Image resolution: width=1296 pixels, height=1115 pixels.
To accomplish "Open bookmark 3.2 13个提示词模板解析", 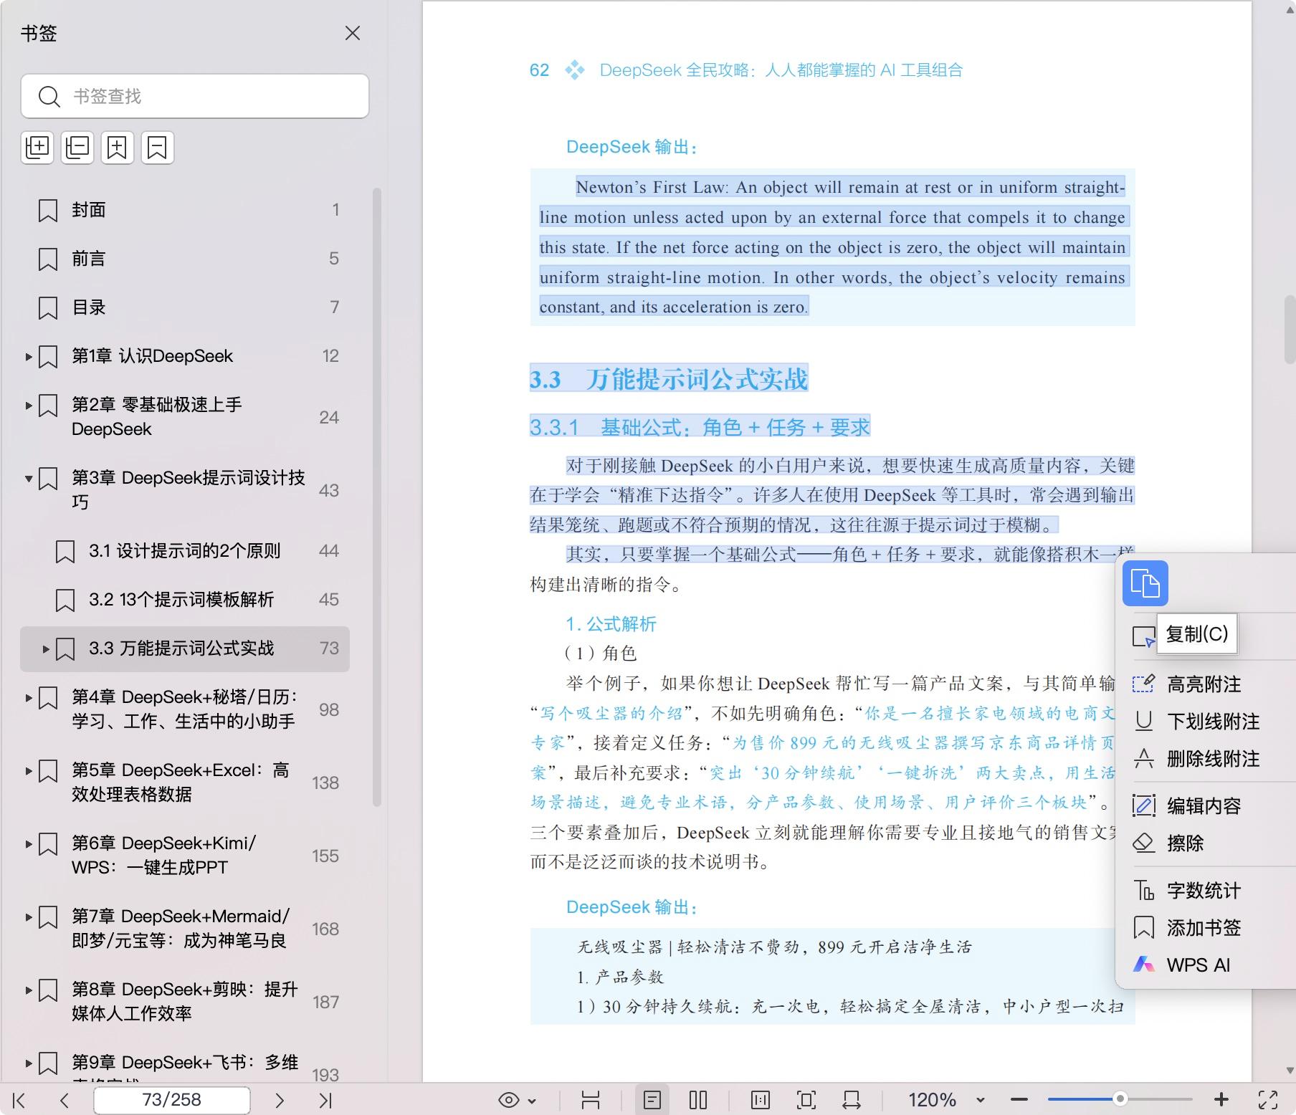I will tap(185, 600).
